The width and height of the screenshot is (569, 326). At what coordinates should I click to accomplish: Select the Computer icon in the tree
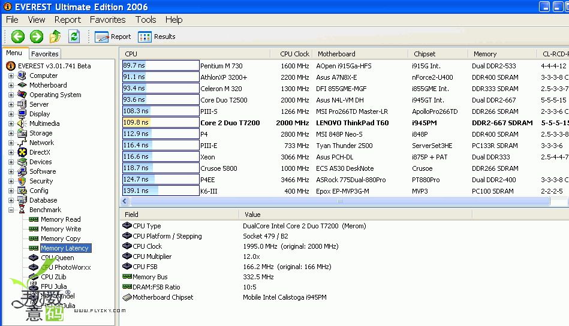22,76
